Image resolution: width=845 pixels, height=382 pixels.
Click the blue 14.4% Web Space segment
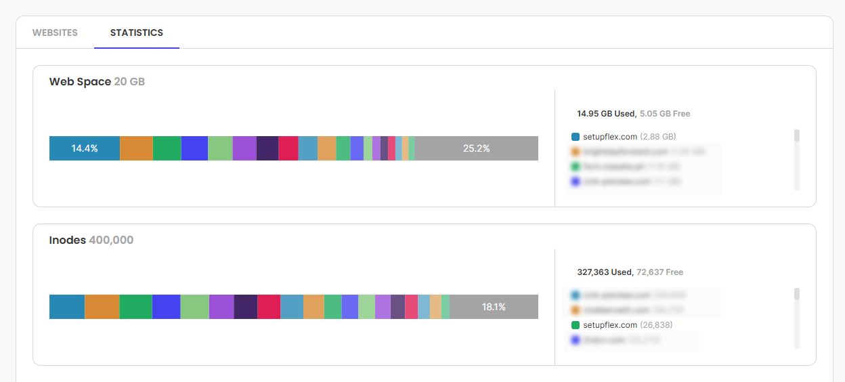(85, 148)
